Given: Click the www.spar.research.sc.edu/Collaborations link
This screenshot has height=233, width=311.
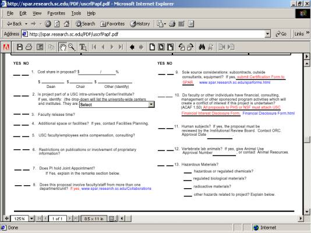Looking at the screenshot, I should click(x=116, y=189).
